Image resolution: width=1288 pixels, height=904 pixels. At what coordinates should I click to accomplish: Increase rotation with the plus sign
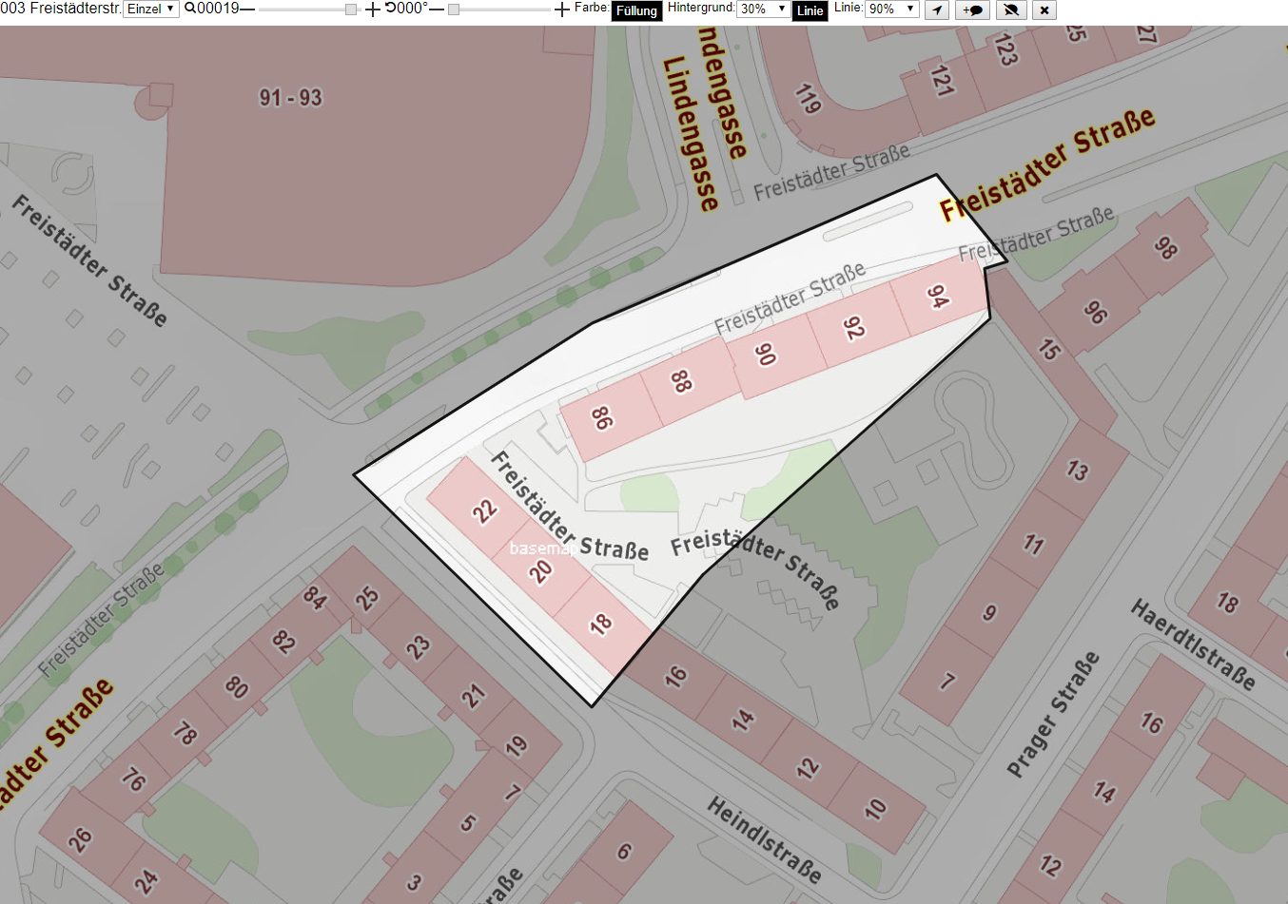(x=562, y=10)
